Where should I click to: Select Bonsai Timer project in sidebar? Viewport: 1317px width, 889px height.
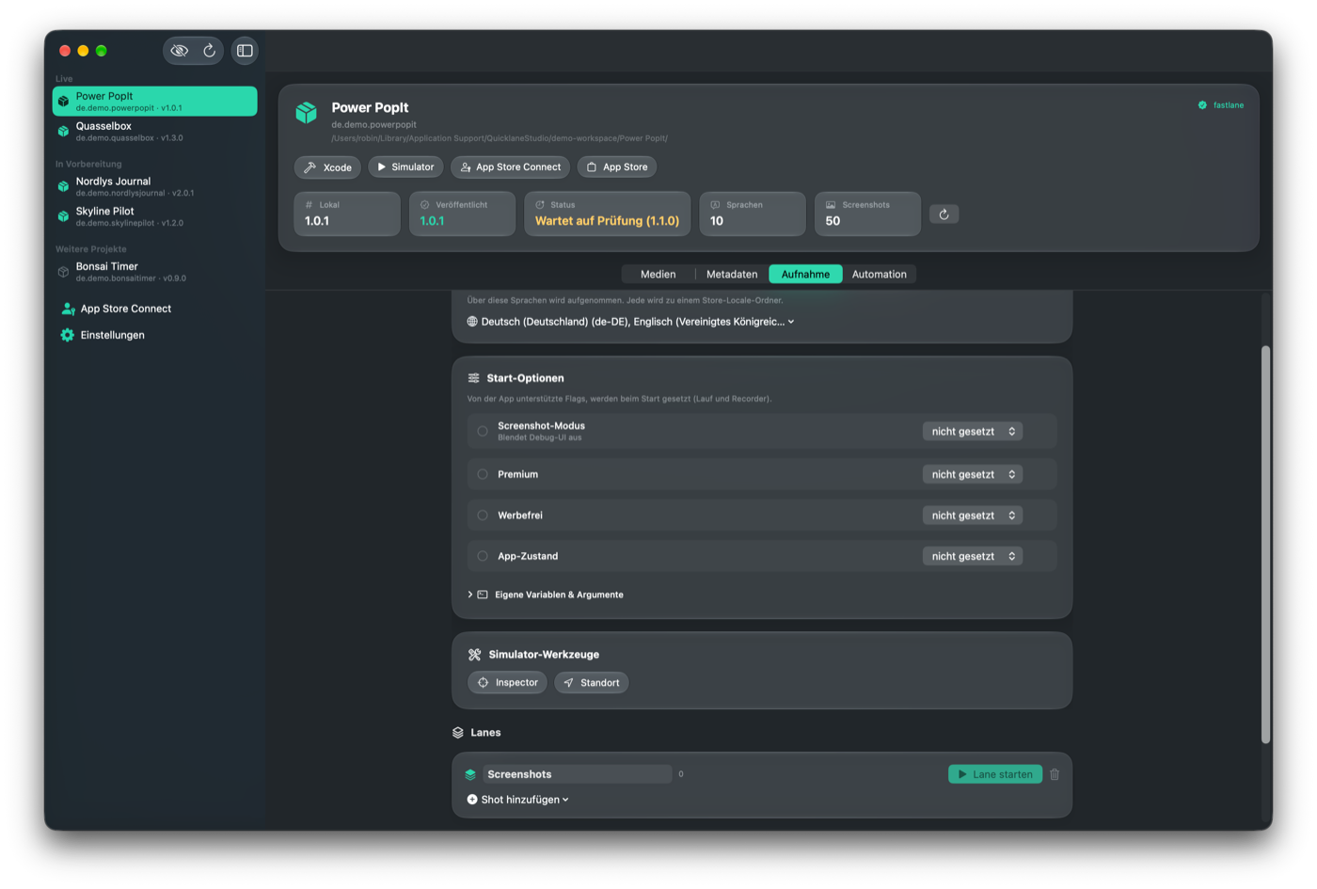pos(155,272)
